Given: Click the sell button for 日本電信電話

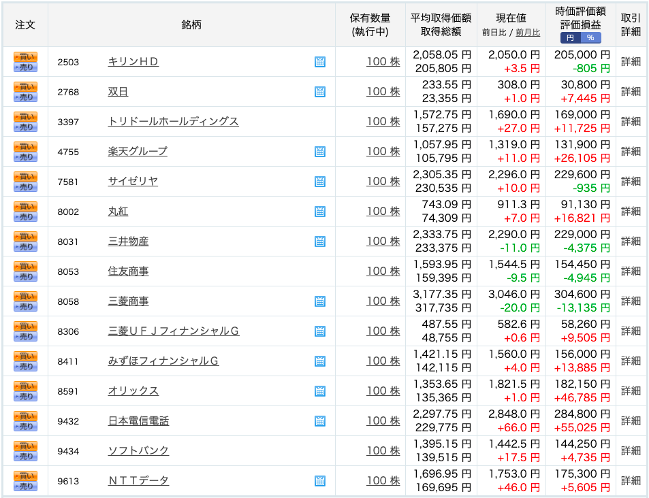Looking at the screenshot, I should click(25, 427).
